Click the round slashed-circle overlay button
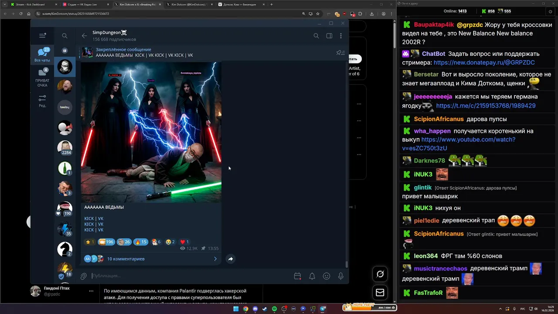Image resolution: width=558 pixels, height=314 pixels. [380, 274]
